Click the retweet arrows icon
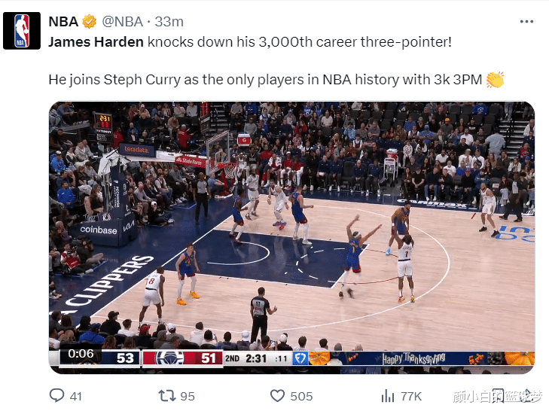The width and height of the screenshot is (549, 411). (x=167, y=396)
